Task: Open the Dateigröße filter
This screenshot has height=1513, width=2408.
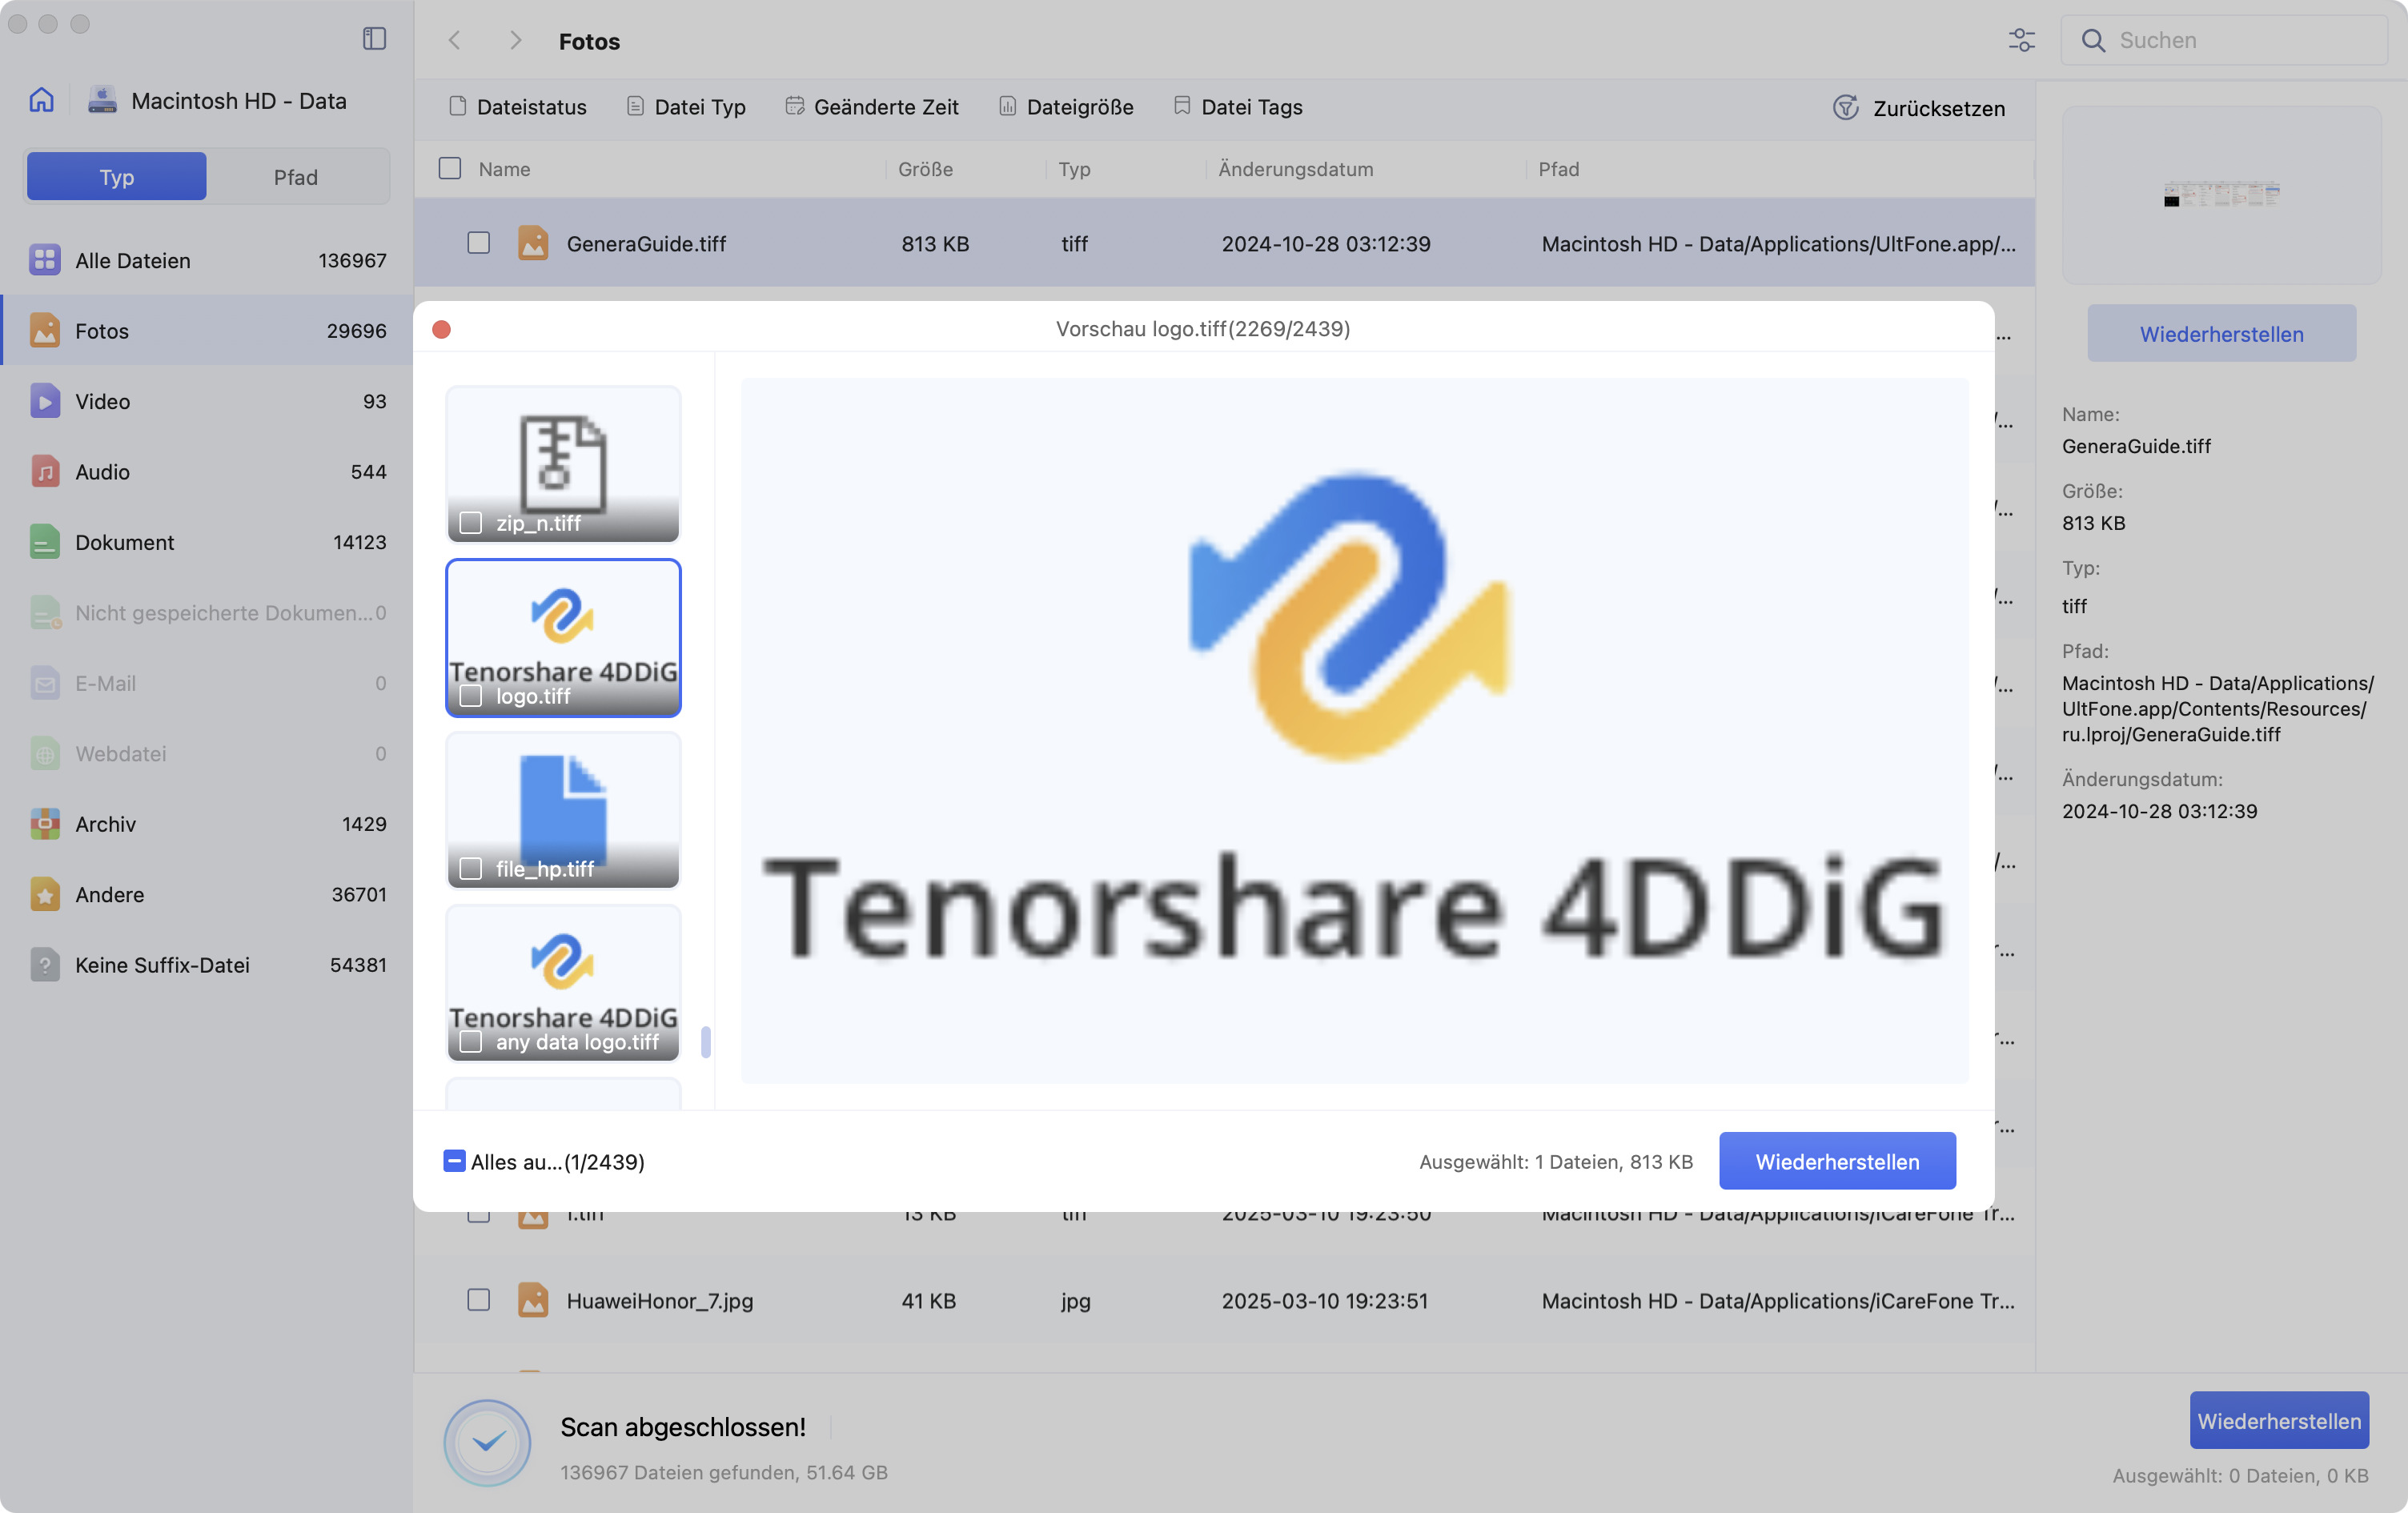Action: click(x=1078, y=106)
